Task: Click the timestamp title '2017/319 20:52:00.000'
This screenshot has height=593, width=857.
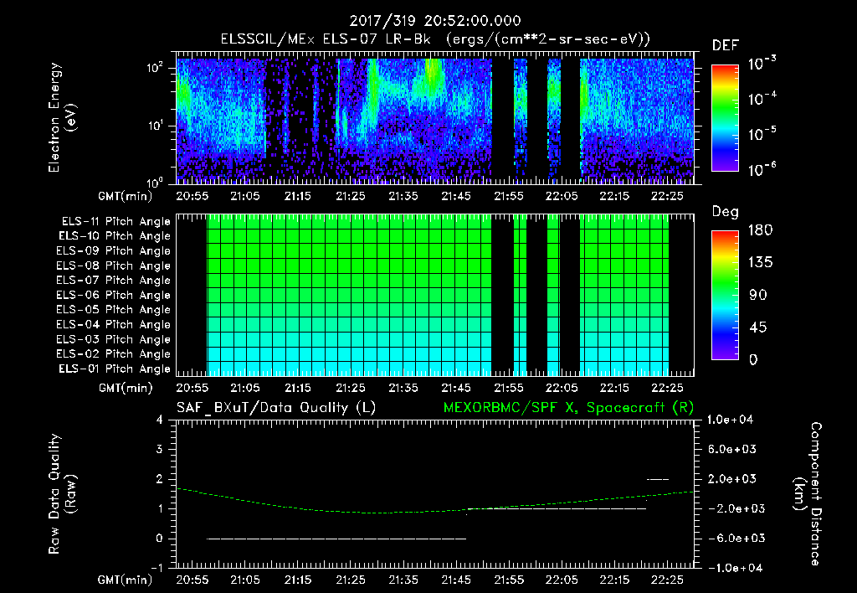Action: coord(435,21)
